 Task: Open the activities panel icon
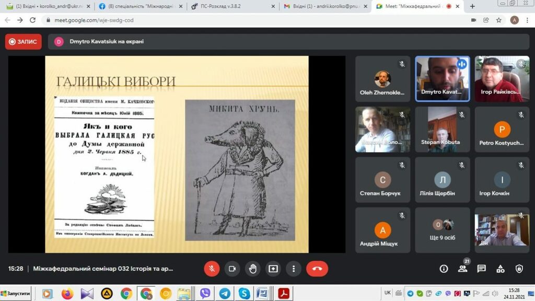tap(500, 269)
